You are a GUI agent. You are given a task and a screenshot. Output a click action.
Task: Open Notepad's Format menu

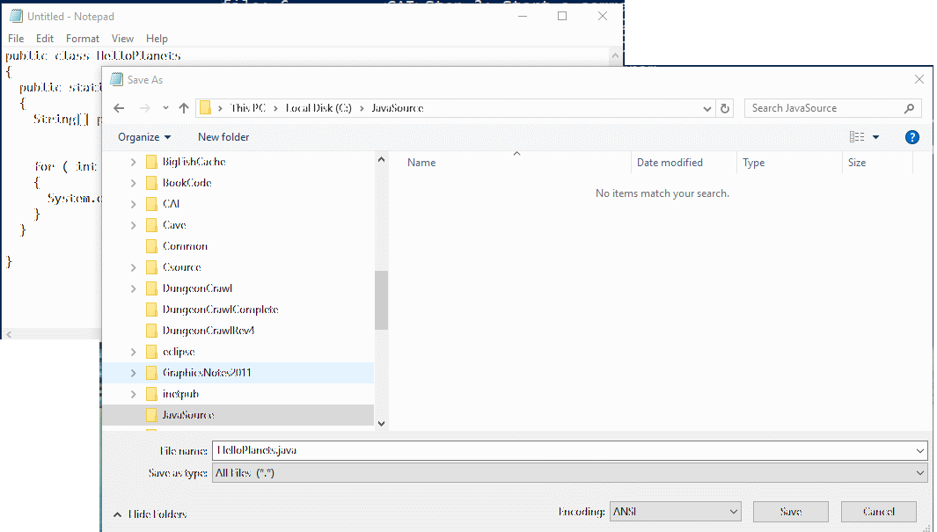click(83, 39)
